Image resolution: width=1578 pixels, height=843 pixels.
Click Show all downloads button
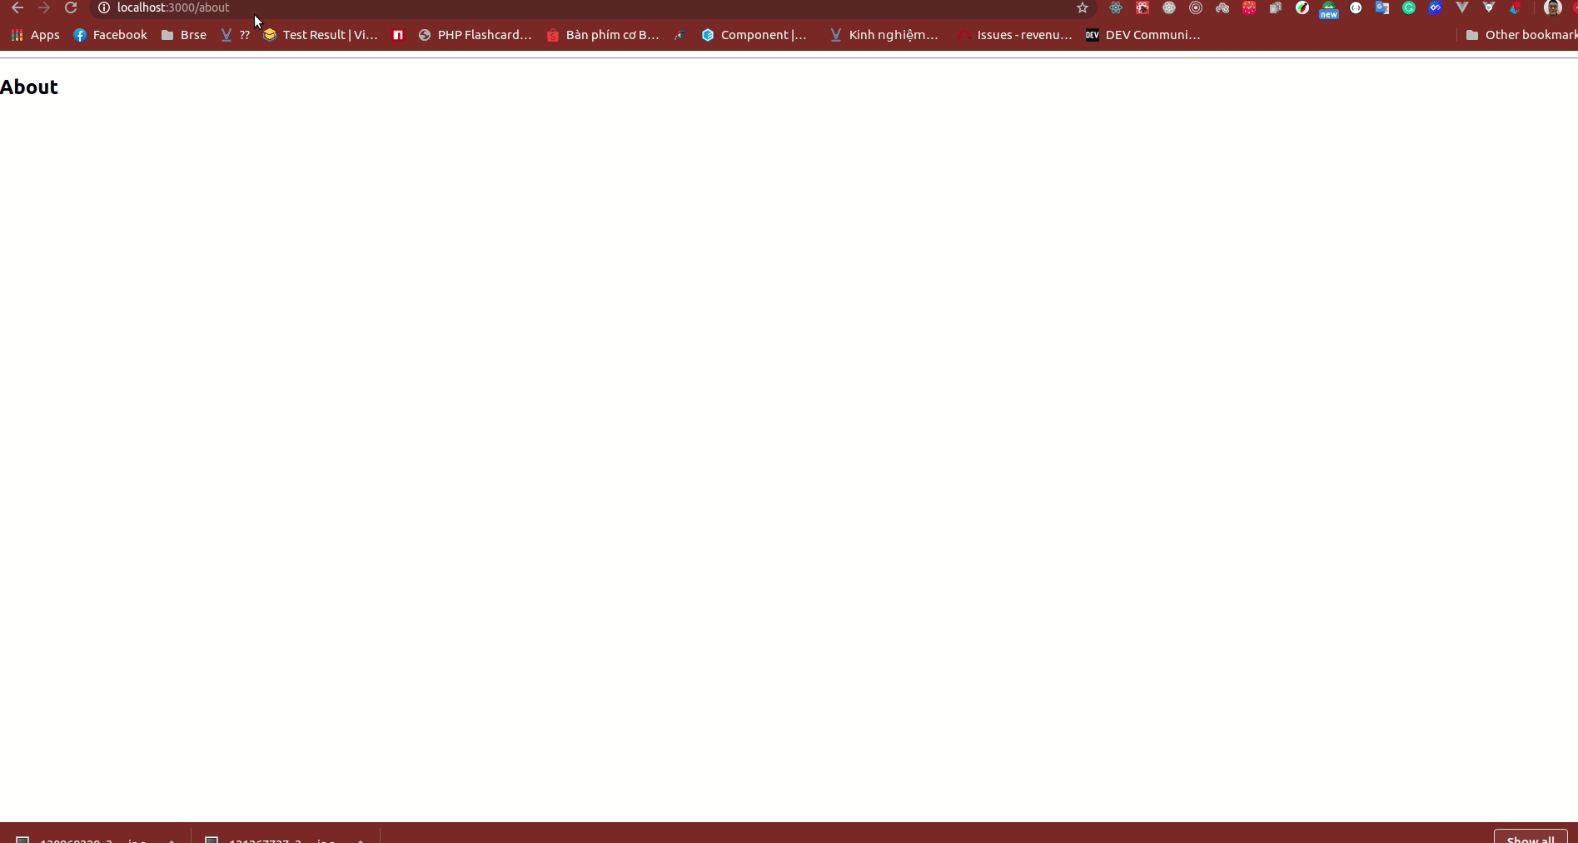point(1531,836)
